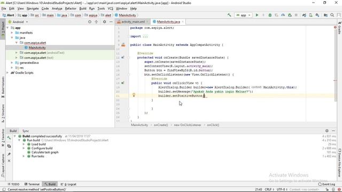
Task: Open SDK Manager icon
Action: pos(317,15)
